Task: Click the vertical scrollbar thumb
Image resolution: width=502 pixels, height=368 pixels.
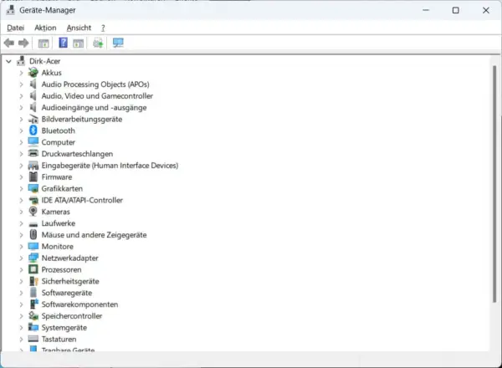Action: tap(494, 184)
